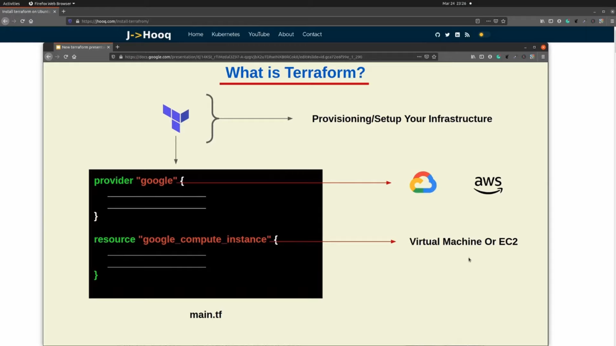Bookmark the Google Slides page with star icon
This screenshot has height=346, width=616.
click(434, 57)
